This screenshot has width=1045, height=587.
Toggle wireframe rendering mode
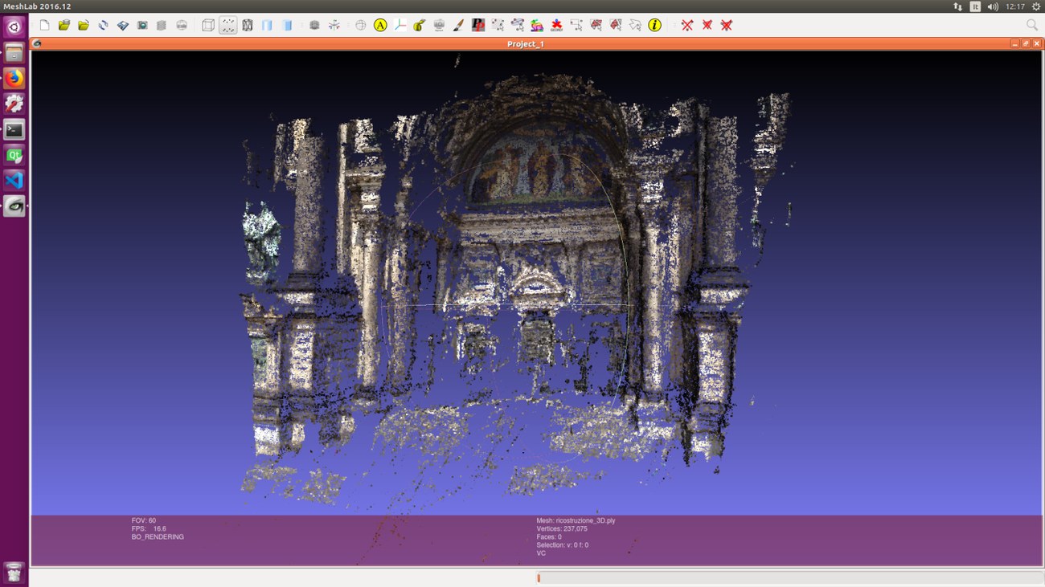[x=248, y=25]
